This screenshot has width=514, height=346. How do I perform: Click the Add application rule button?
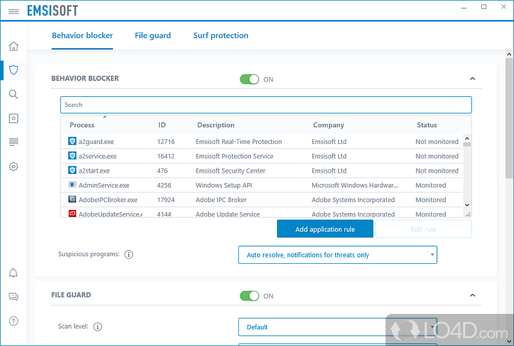(x=324, y=229)
